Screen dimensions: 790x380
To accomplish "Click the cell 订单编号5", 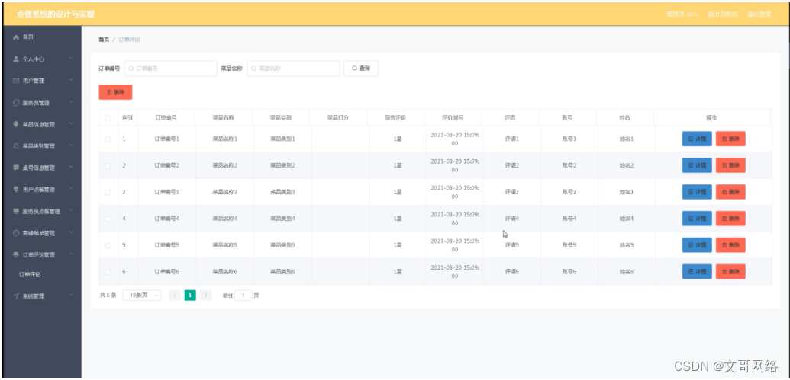I will tap(167, 245).
